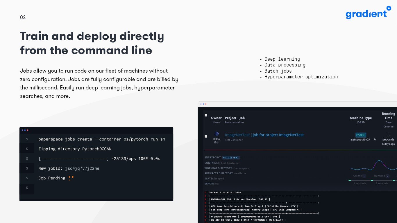Click the 'Batch jobs' bullet item
This screenshot has width=397, height=223.
(278, 71)
